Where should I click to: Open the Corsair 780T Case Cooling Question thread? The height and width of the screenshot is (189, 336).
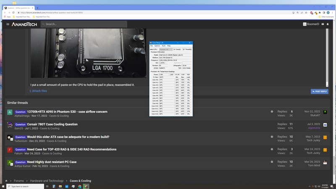[x=52, y=124]
